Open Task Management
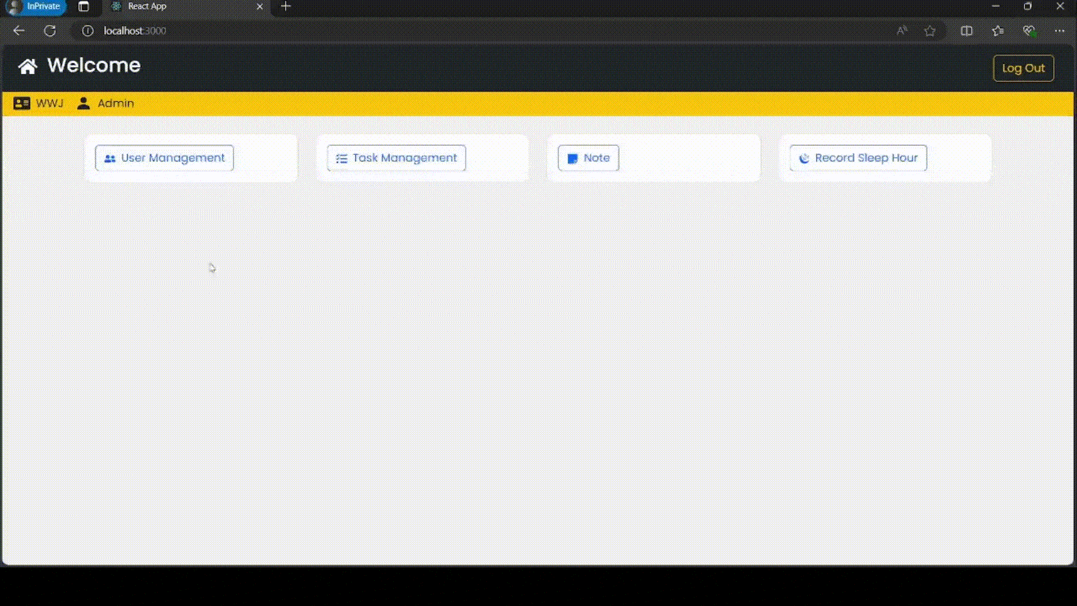The width and height of the screenshot is (1077, 606). click(396, 158)
